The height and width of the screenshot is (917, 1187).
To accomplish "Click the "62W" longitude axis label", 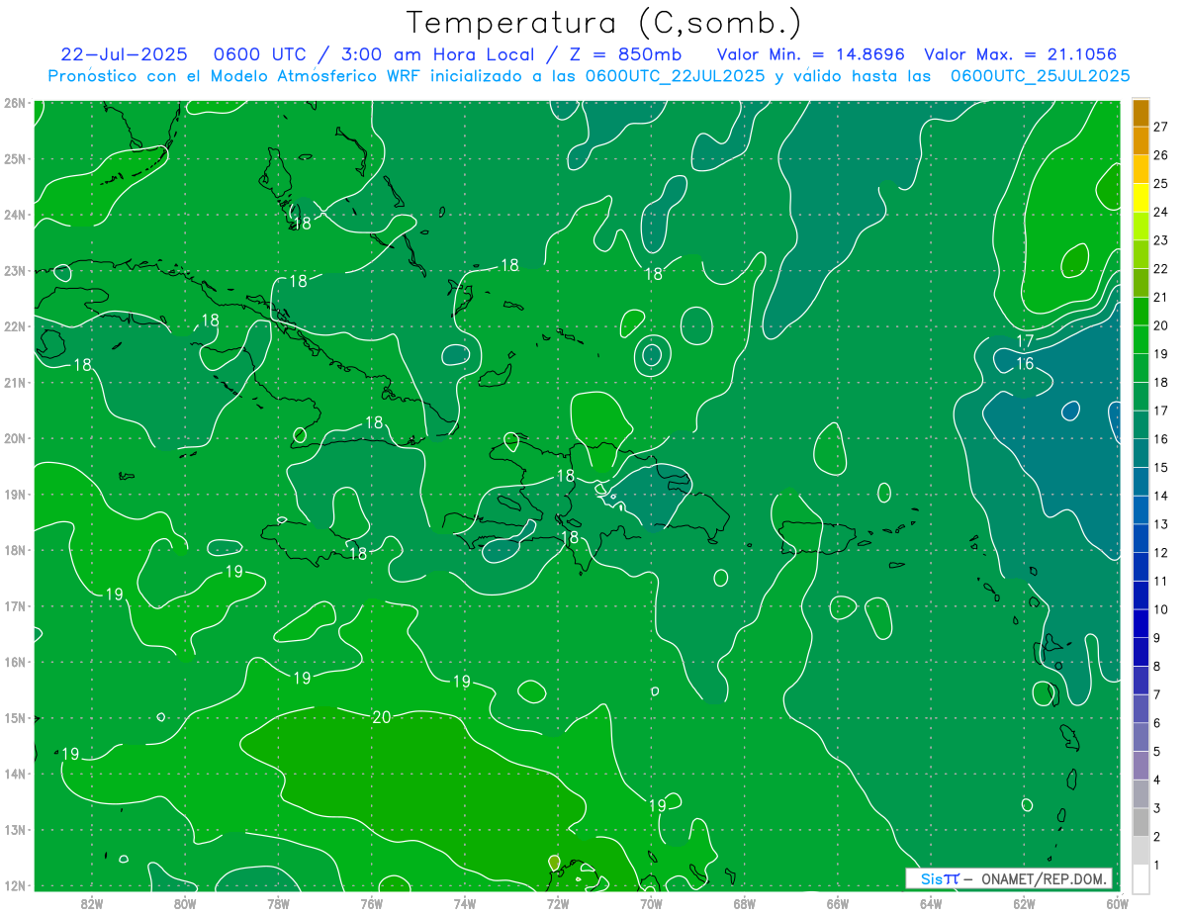I will pyautogui.click(x=1024, y=902).
